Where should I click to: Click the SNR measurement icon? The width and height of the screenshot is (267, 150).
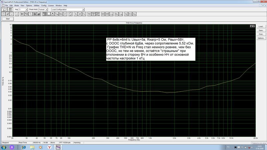[107, 14]
